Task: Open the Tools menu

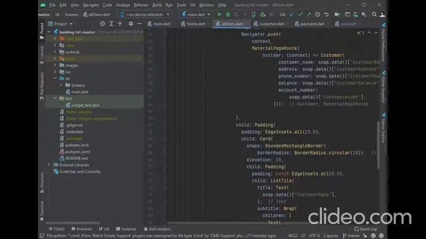Action: pyautogui.click(x=181, y=5)
